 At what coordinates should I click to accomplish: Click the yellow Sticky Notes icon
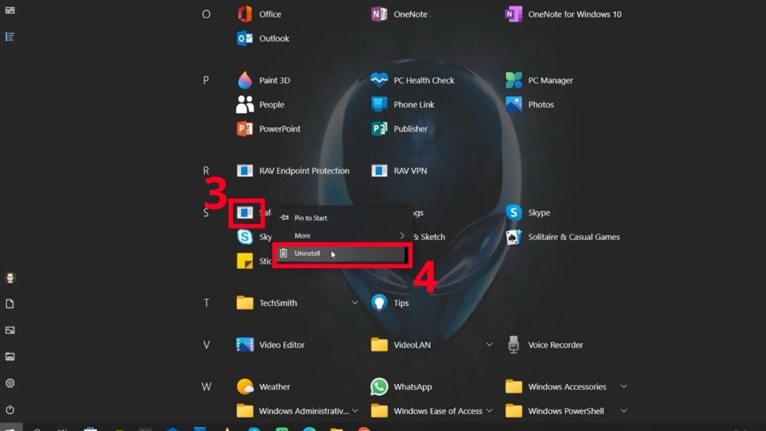[x=245, y=261]
